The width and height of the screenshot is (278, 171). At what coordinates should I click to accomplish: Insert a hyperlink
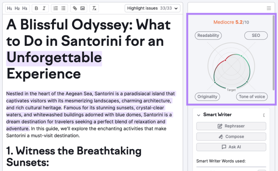click(75, 8)
